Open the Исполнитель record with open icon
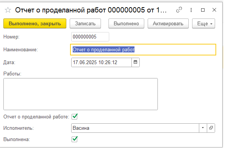This screenshot has height=152, width=226. click(211, 128)
